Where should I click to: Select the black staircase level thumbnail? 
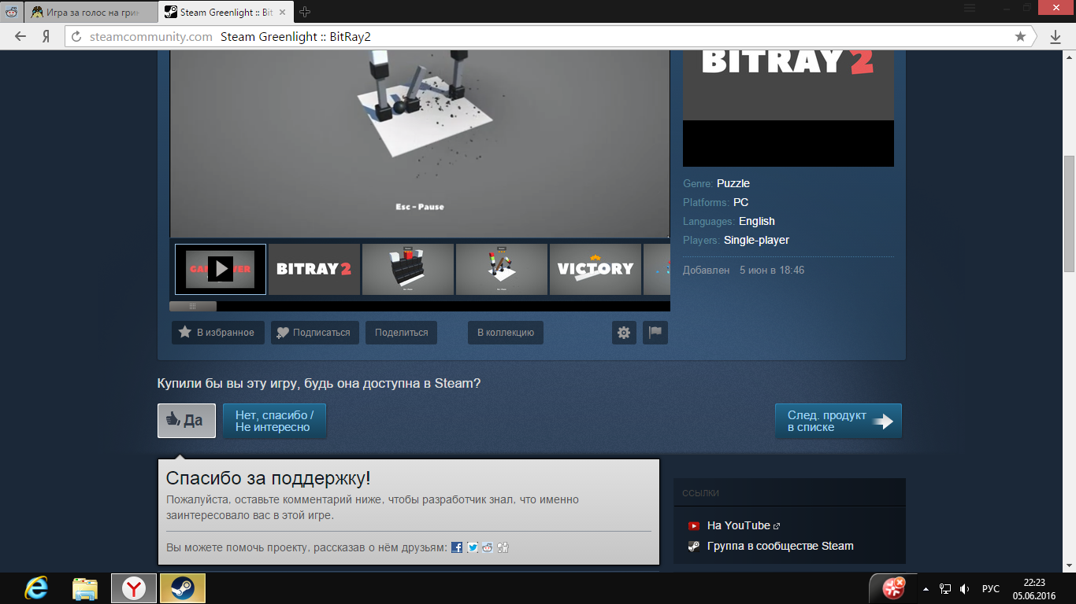[x=408, y=269]
